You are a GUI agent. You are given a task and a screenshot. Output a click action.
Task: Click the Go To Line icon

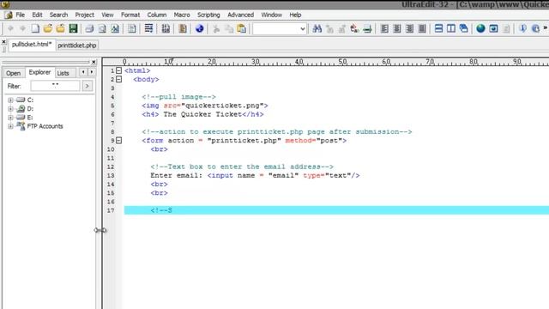(x=367, y=28)
